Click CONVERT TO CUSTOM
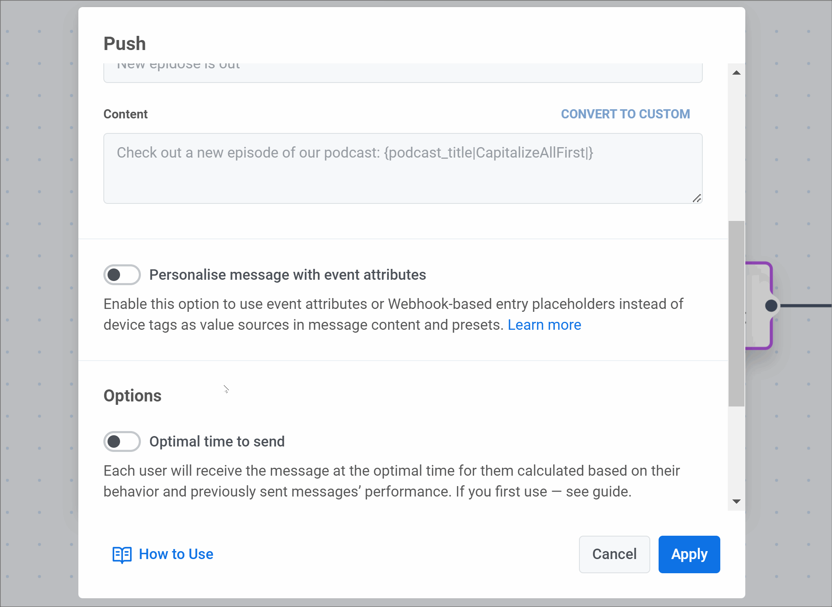 pos(625,114)
